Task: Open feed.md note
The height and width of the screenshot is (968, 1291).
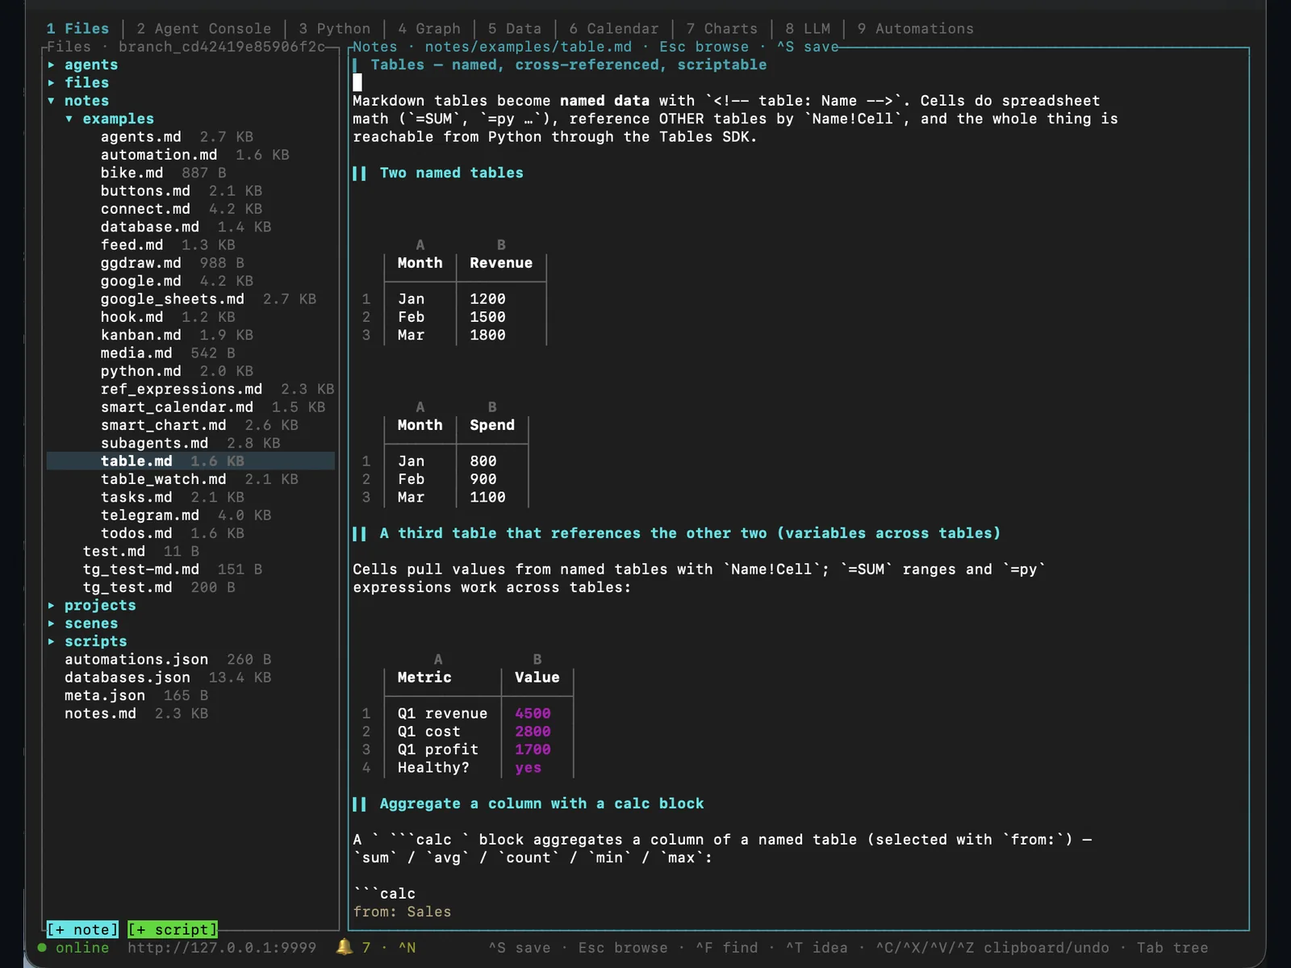Action: pyautogui.click(x=132, y=245)
